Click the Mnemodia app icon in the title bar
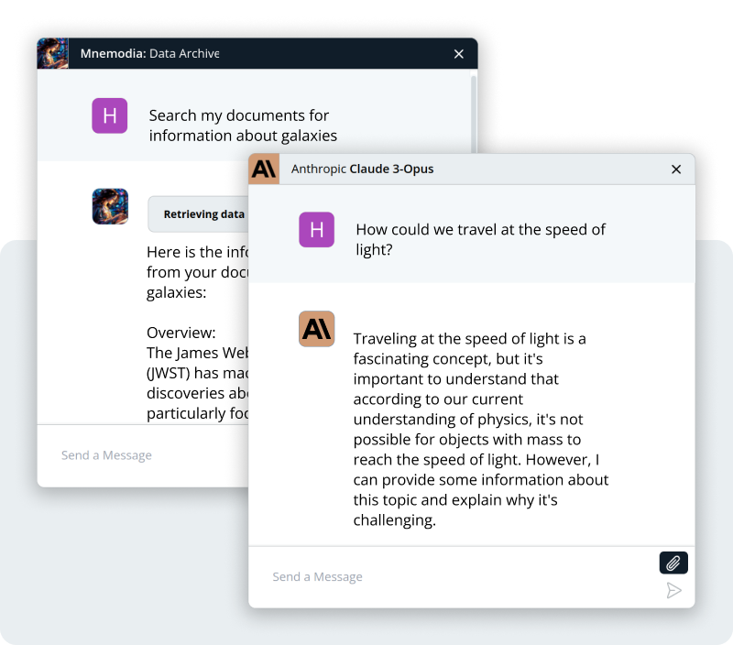This screenshot has height=645, width=733. pyautogui.click(x=52, y=53)
